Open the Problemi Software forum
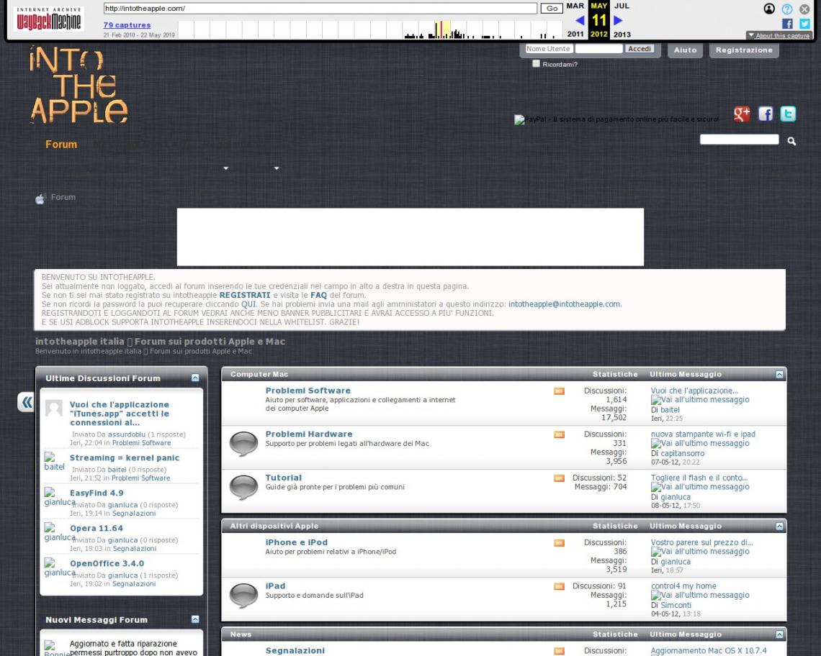This screenshot has width=821, height=656. click(308, 391)
